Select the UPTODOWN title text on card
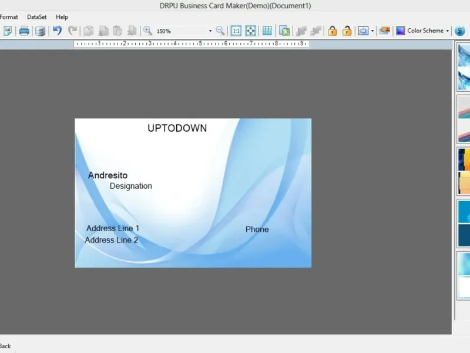This screenshot has height=353, width=470. [177, 128]
